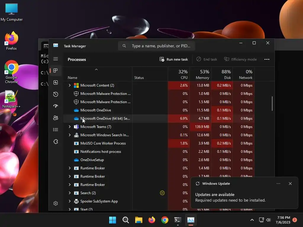The width and height of the screenshot is (303, 227).
Task: Expand the third Runtime Broker group
Action: 70,185
